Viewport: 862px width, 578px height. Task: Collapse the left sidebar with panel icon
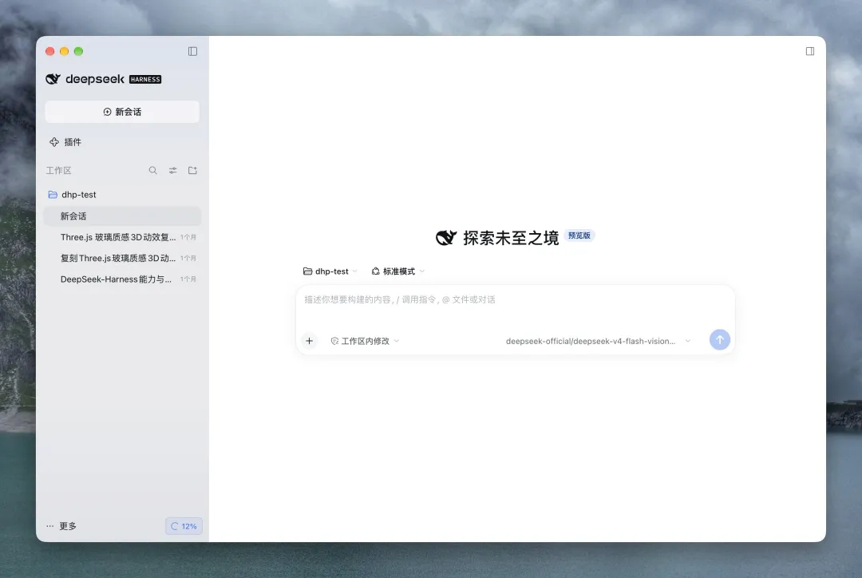(192, 51)
